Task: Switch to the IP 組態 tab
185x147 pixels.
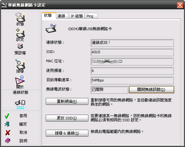Action: click(x=77, y=16)
